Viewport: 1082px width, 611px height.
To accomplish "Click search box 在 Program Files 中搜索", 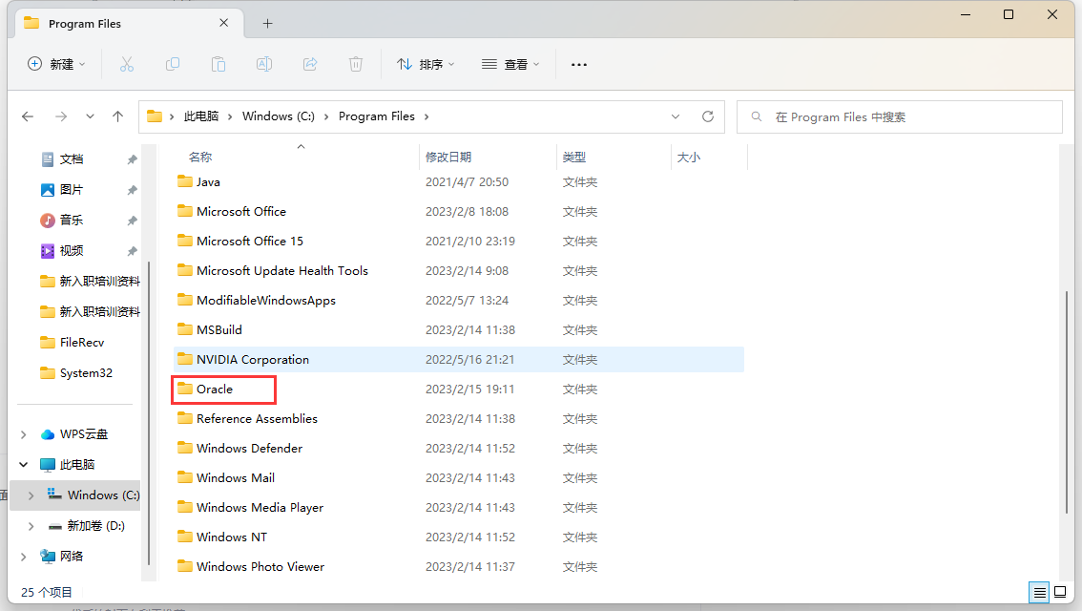I will pos(900,116).
